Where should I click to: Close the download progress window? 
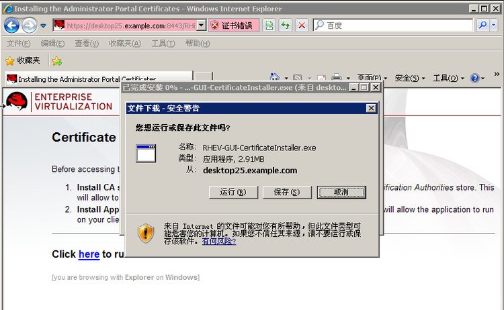pos(376,87)
